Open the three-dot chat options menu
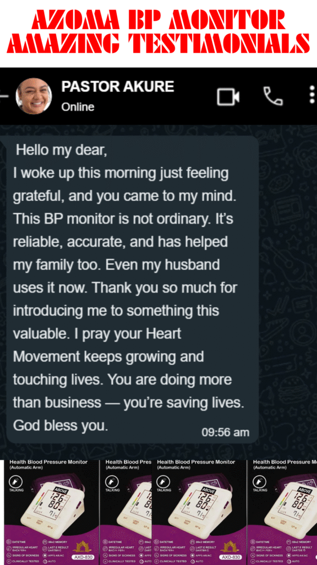The image size is (317, 565). click(x=312, y=96)
